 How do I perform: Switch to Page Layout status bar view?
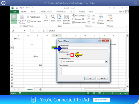(x=94, y=93)
